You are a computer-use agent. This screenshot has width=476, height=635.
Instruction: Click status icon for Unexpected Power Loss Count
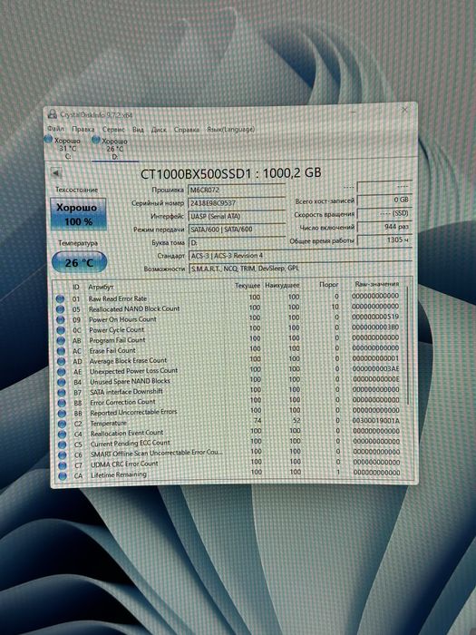click(x=61, y=371)
